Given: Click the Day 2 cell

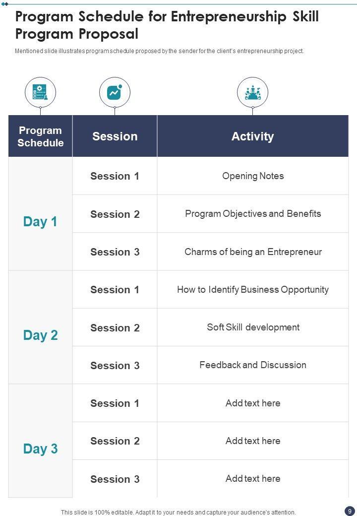Looking at the screenshot, I should click(40, 335).
